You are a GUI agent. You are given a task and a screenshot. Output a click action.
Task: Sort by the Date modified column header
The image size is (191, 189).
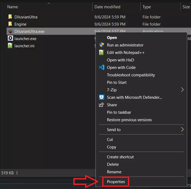pos(107,7)
